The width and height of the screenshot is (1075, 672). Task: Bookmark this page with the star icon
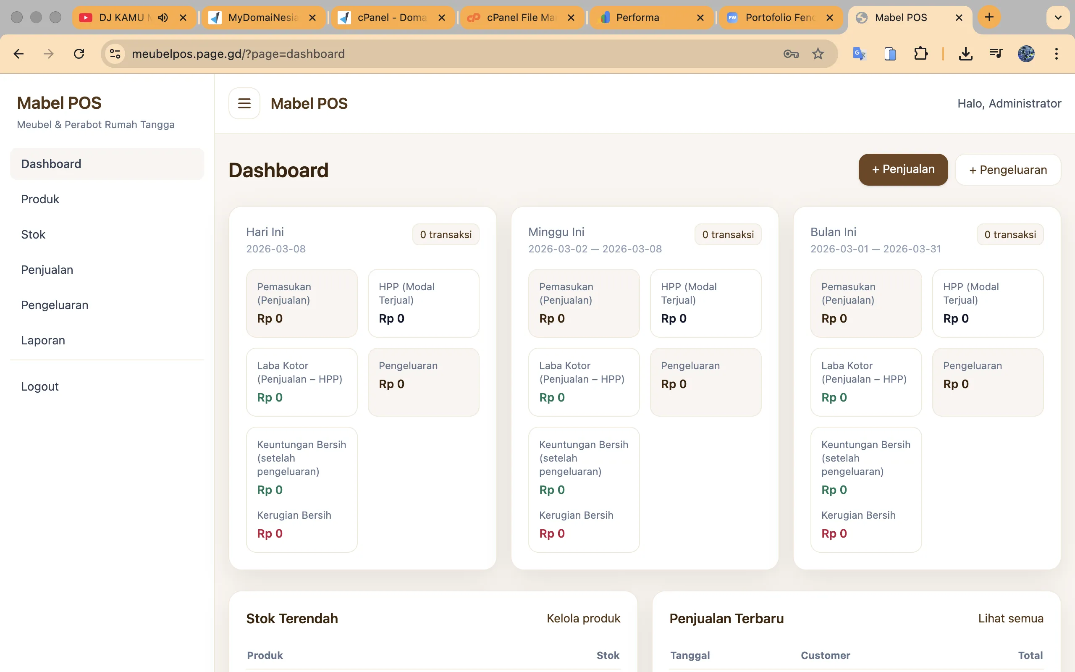[818, 54]
